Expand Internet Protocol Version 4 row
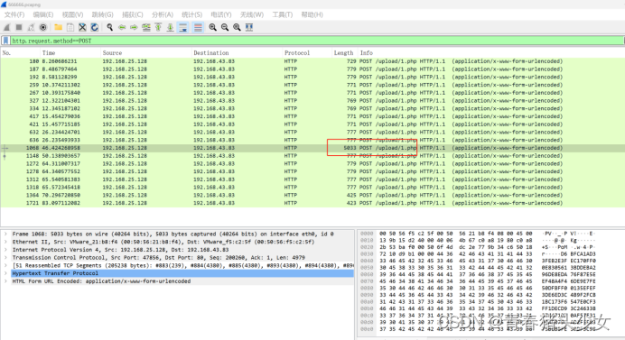 click(x=5, y=250)
